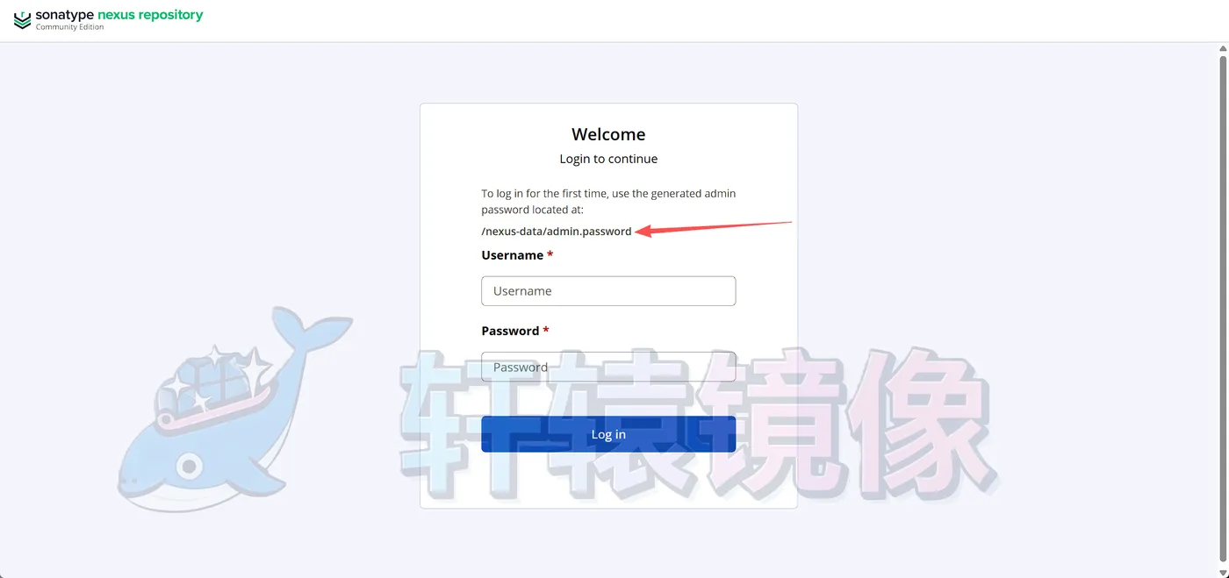Click the red asterisk beside Password
The width and height of the screenshot is (1229, 578).
(546, 330)
